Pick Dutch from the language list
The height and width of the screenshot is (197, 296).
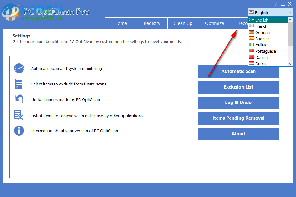click(x=268, y=63)
